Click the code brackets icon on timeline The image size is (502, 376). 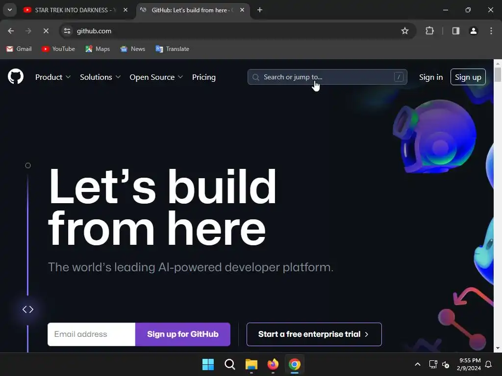click(28, 309)
